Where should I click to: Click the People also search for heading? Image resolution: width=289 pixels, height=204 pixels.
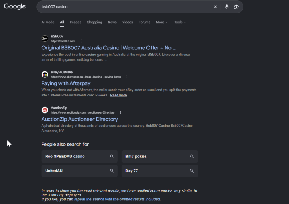pos(65,144)
